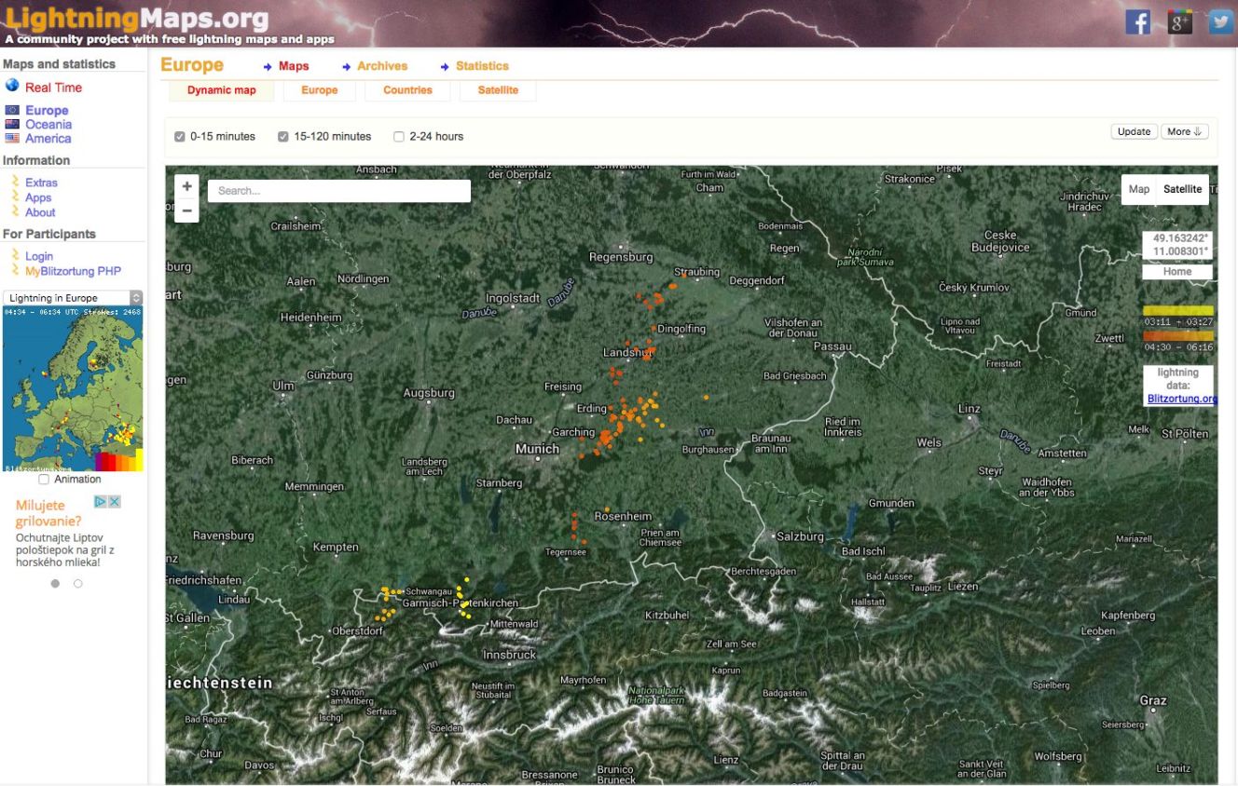Screen dimensions: 1238x786
Task: Click the lightning bolt icon next to Apps
Action: coord(15,196)
